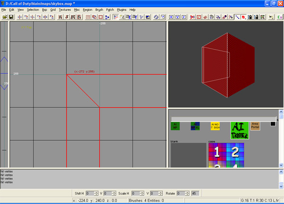This screenshot has width=284, height=204.
Task: Click the first padlock toolbar icon
Action: [x=250, y=17]
